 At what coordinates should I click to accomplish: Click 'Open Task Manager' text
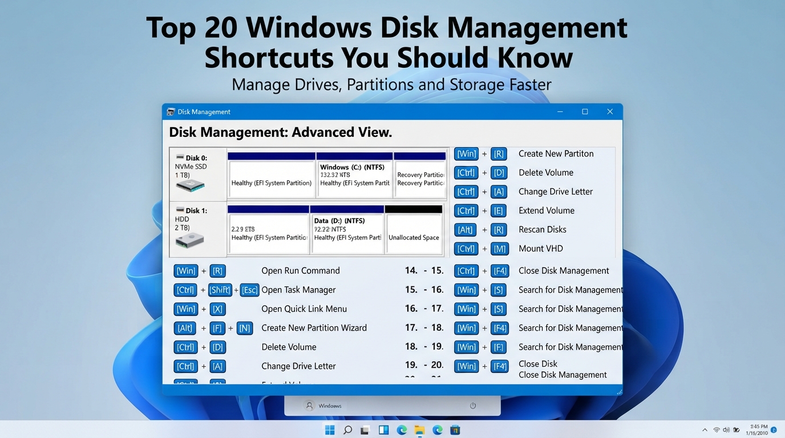(x=298, y=290)
